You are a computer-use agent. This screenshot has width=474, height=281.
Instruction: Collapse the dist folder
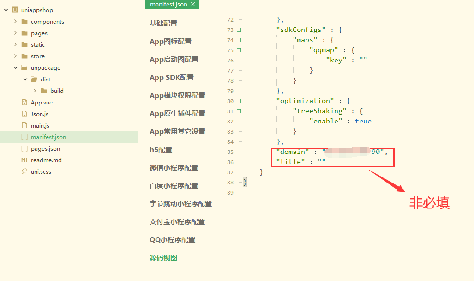[x=25, y=79]
